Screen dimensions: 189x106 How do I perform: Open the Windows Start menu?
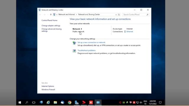(x=20, y=102)
